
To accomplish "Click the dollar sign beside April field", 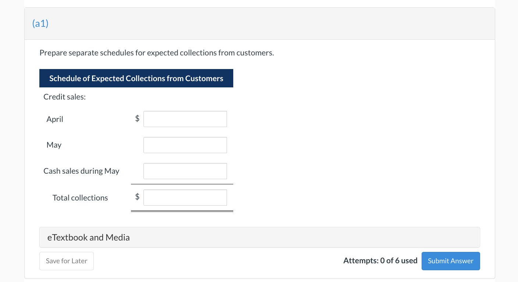I will pyautogui.click(x=137, y=119).
